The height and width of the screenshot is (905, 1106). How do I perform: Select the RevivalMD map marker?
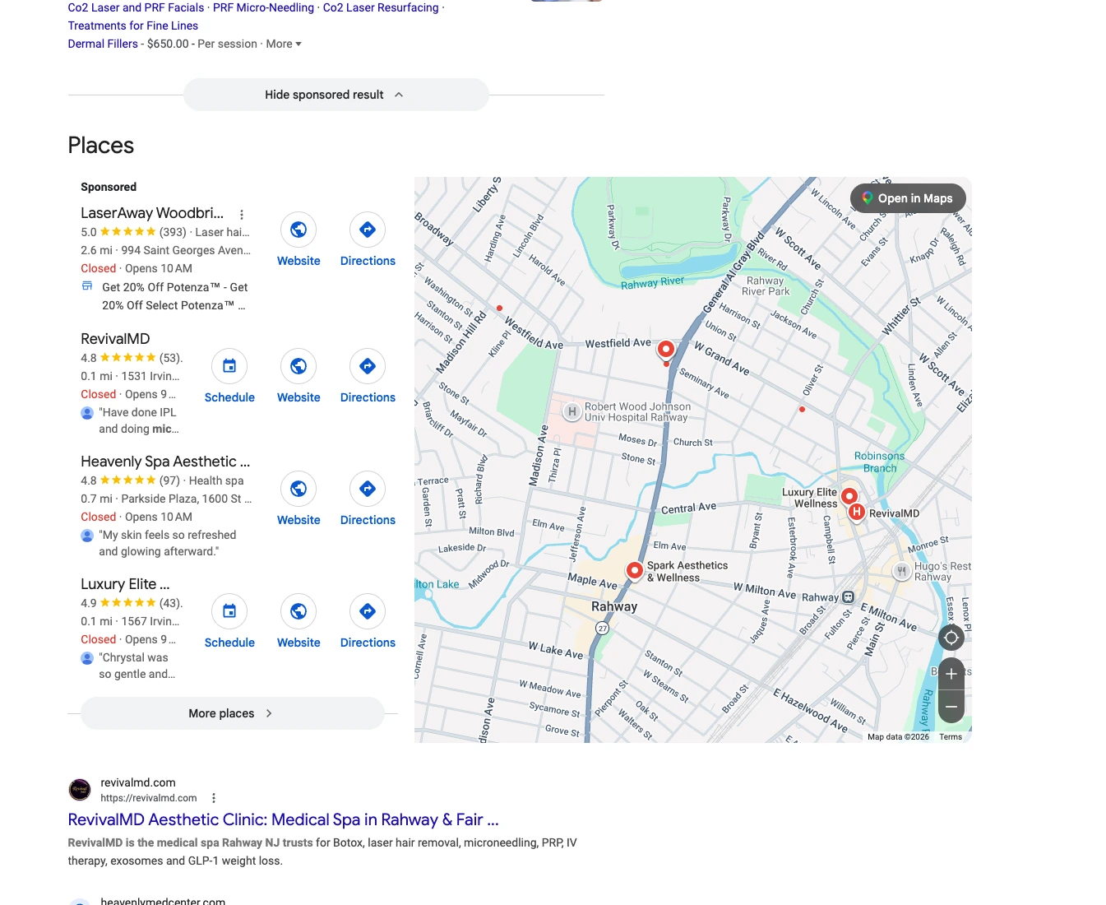coord(857,513)
